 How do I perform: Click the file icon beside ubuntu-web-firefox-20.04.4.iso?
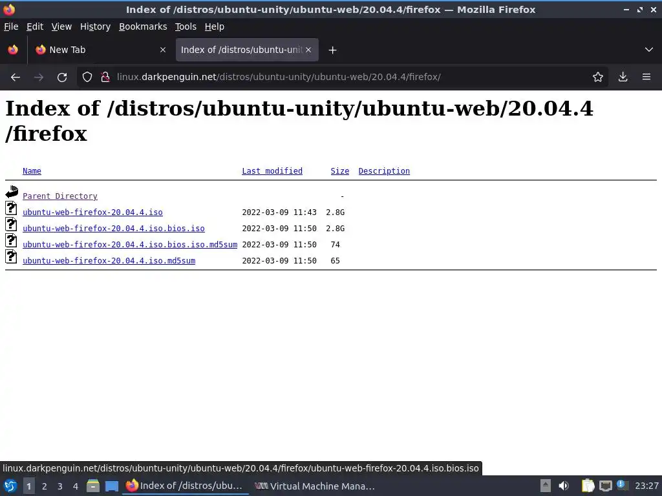12,208
